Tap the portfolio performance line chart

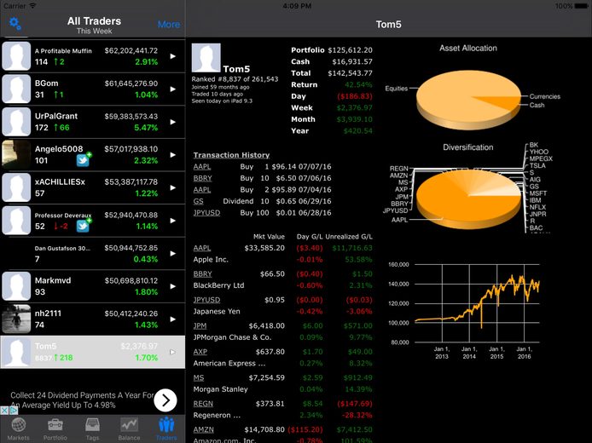click(x=477, y=303)
